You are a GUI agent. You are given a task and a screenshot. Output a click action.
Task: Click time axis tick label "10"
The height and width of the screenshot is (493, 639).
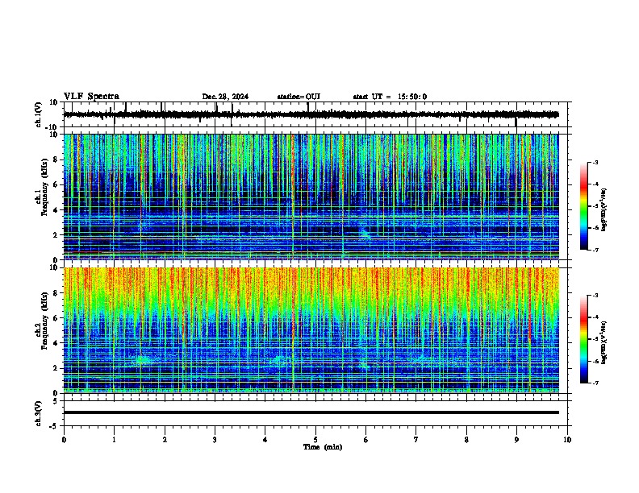tap(567, 440)
